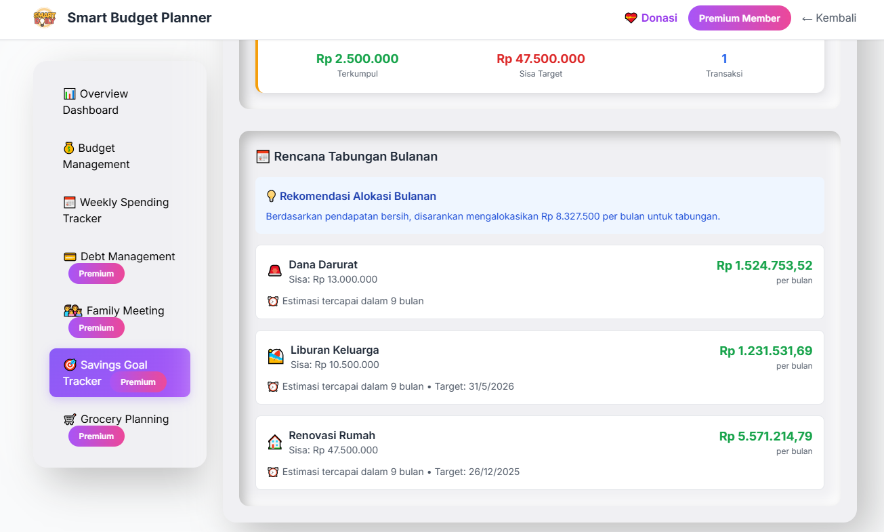Click the Kembali back link
The width and height of the screenshot is (884, 532).
(828, 18)
